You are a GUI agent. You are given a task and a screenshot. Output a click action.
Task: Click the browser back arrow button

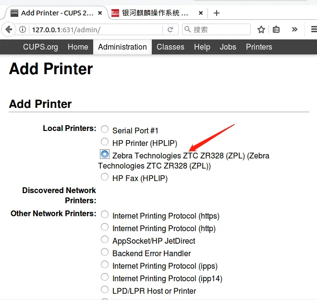click(9, 30)
